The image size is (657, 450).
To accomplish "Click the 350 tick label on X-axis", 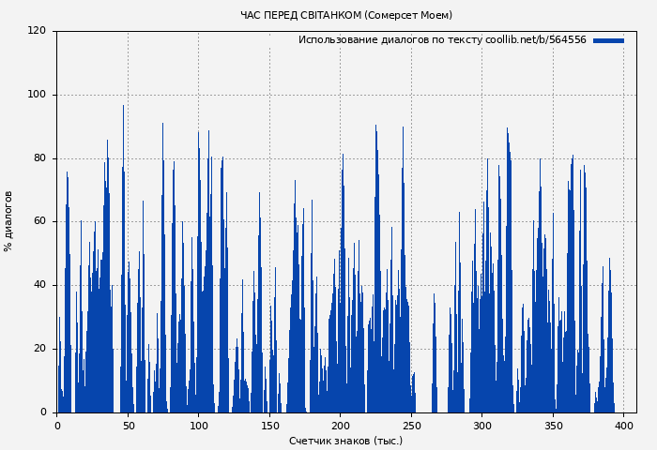I will (x=553, y=426).
